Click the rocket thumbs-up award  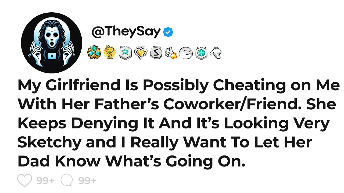pyautogui.click(x=170, y=53)
